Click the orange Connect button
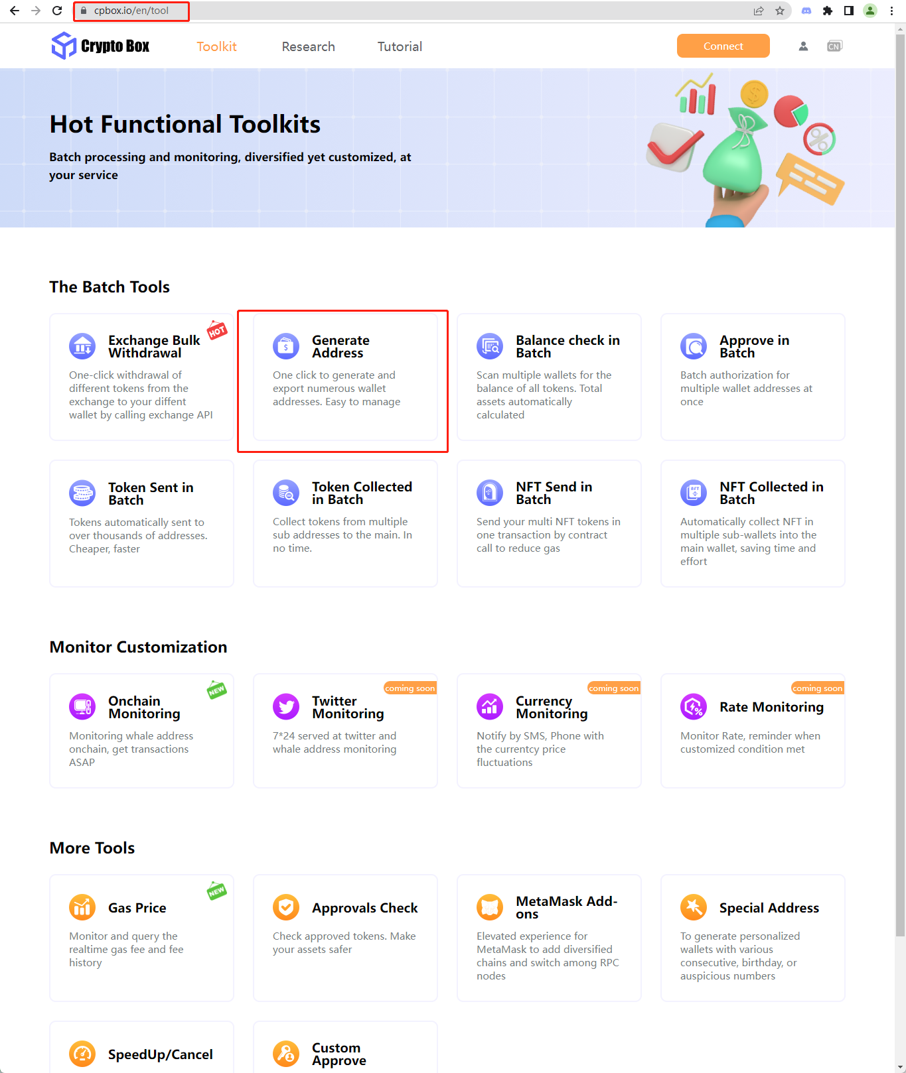Viewport: 906px width, 1073px height. pyautogui.click(x=723, y=46)
